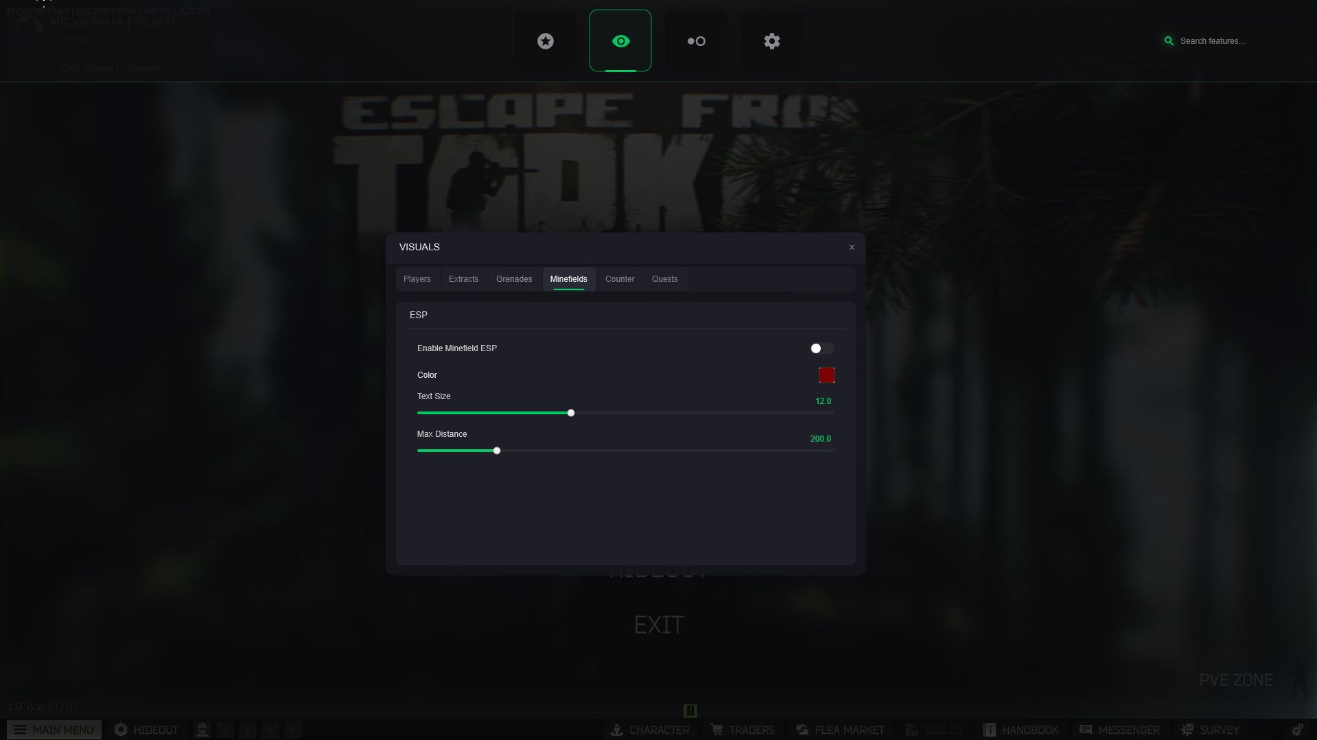Open the Flea Market button
The height and width of the screenshot is (740, 1317).
(x=840, y=730)
